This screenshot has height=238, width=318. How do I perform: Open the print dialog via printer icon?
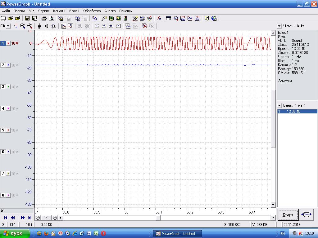(x=44, y=18)
